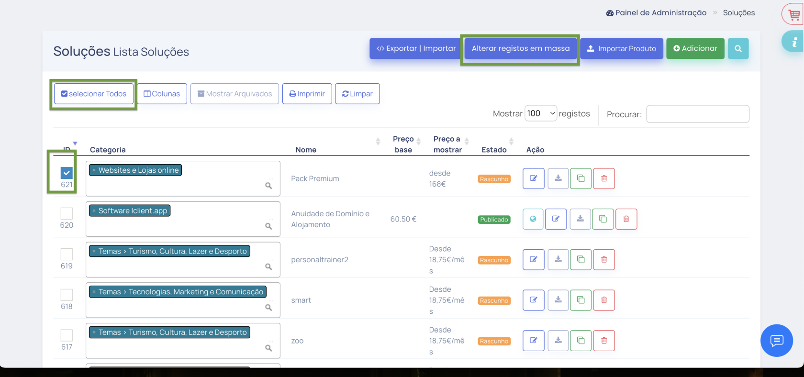View Anuidade de Dominio on site globe icon
The width and height of the screenshot is (804, 377).
(533, 219)
